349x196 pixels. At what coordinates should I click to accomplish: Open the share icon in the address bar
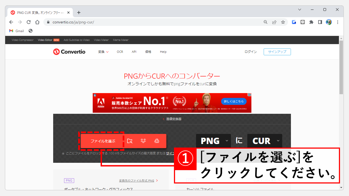point(274,22)
